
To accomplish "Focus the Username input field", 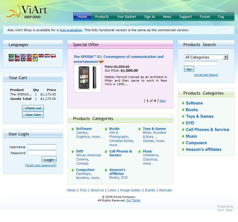I will 42,147.
